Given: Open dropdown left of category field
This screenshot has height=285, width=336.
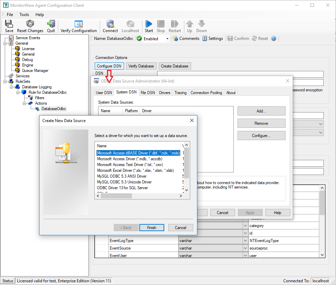Looking at the screenshot, I should pyautogui.click(x=245, y=226).
